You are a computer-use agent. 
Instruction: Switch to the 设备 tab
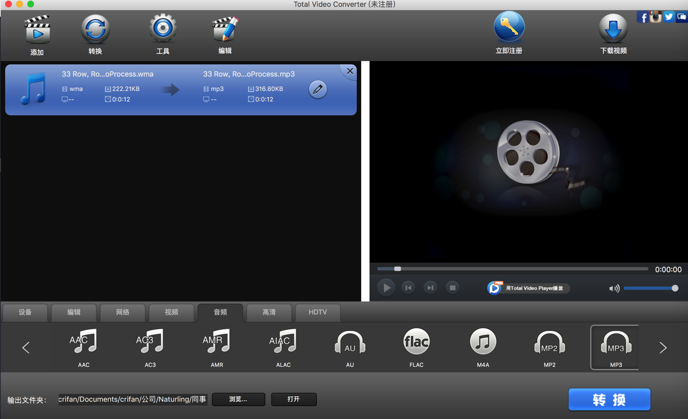click(x=26, y=313)
